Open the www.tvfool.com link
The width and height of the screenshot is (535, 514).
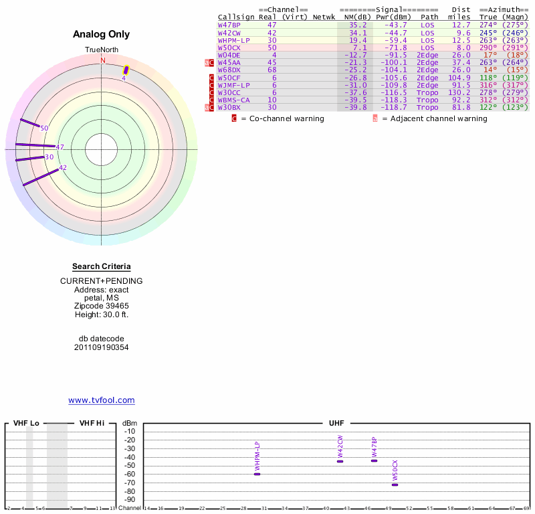102,400
